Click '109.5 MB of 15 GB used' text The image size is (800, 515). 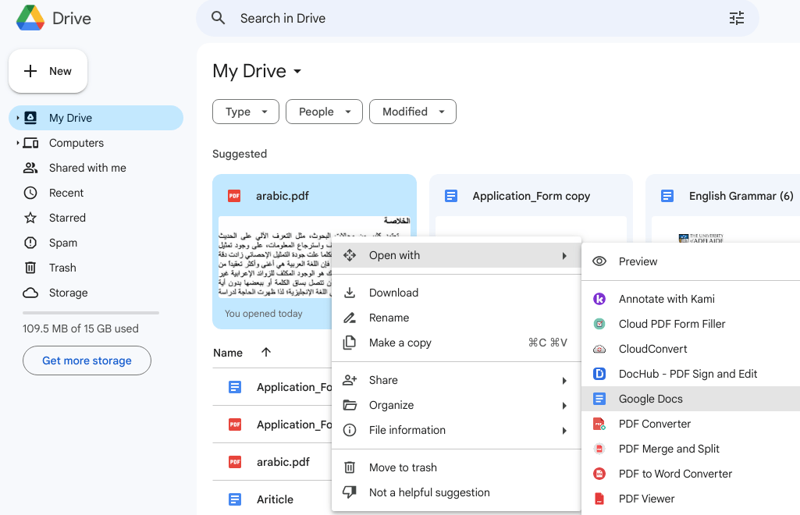(x=80, y=329)
